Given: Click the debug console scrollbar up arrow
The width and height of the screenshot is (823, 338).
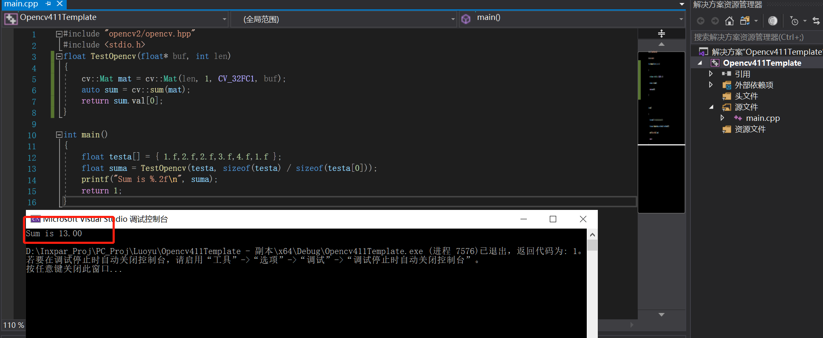Looking at the screenshot, I should 592,235.
